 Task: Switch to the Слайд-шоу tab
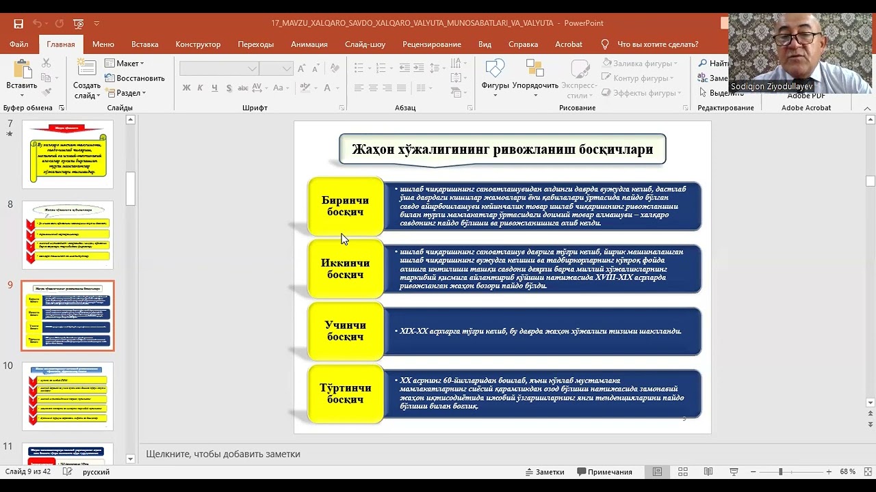point(365,44)
